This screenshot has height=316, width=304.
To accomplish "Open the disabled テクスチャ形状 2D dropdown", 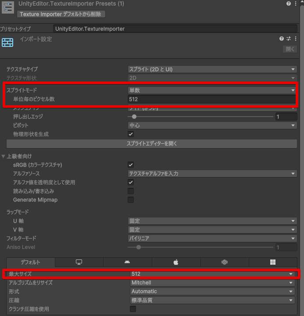I will (212, 78).
